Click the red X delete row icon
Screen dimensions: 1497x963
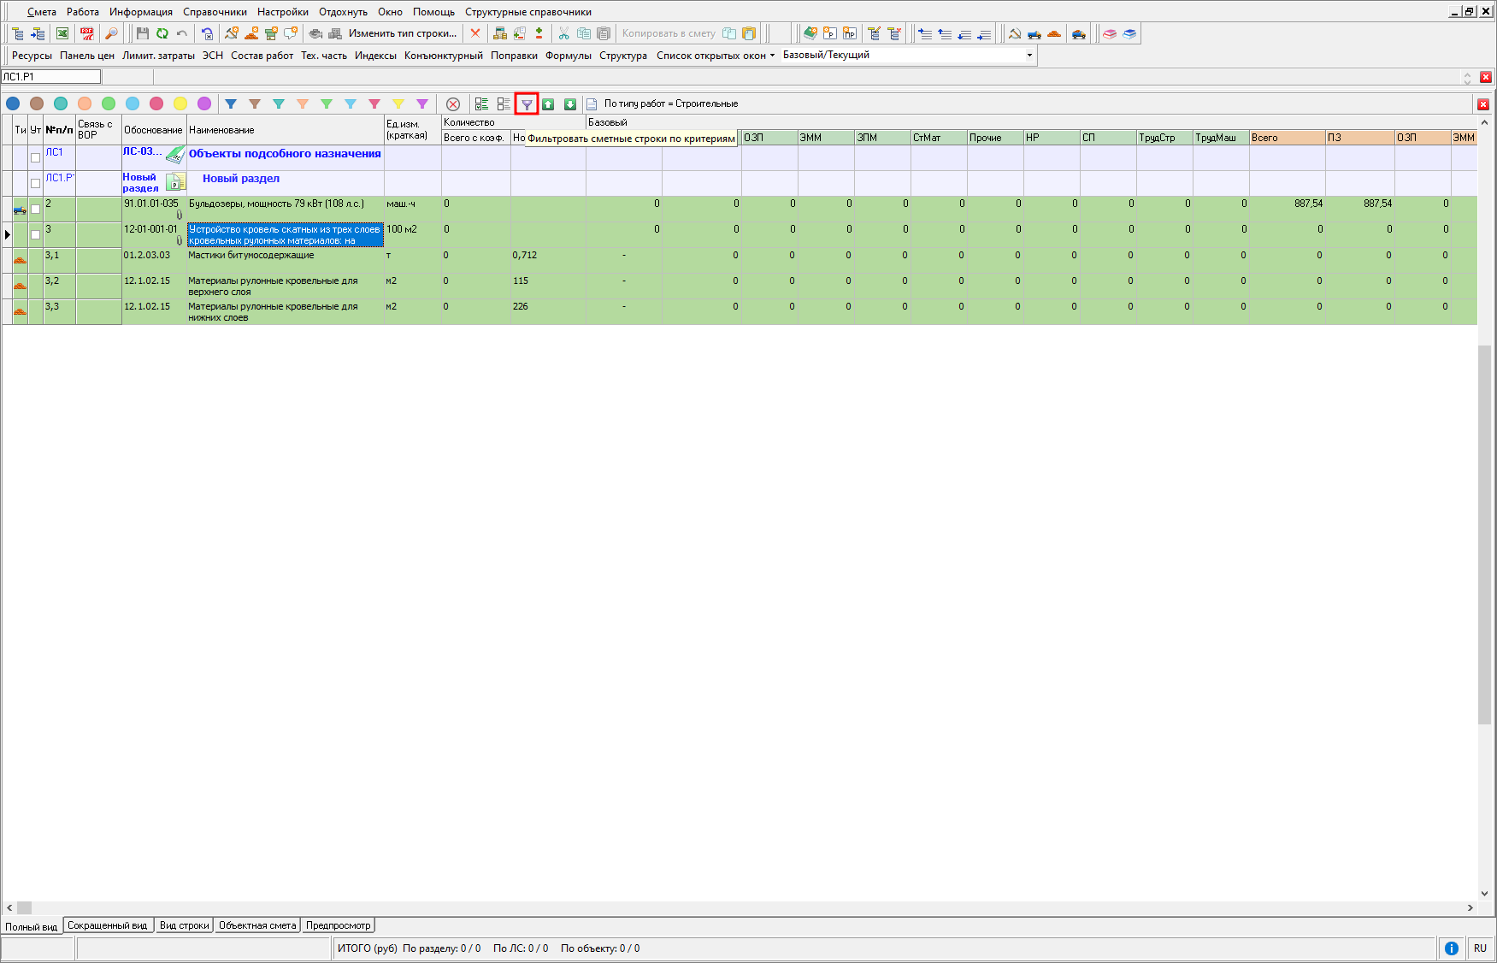[x=475, y=33]
